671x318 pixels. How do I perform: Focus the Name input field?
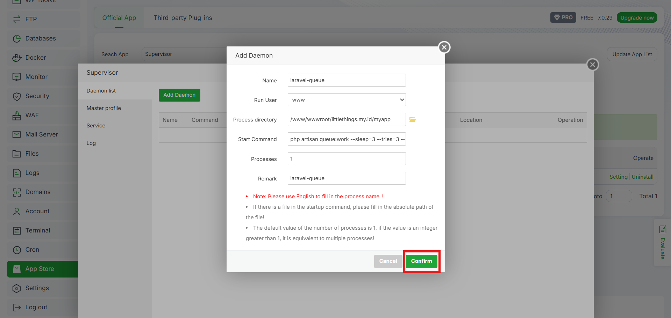[347, 80]
